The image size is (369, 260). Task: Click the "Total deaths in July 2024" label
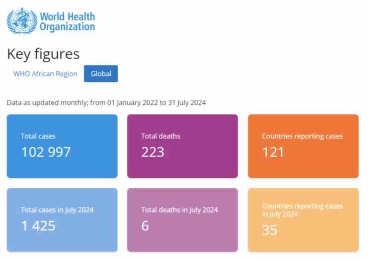click(179, 210)
